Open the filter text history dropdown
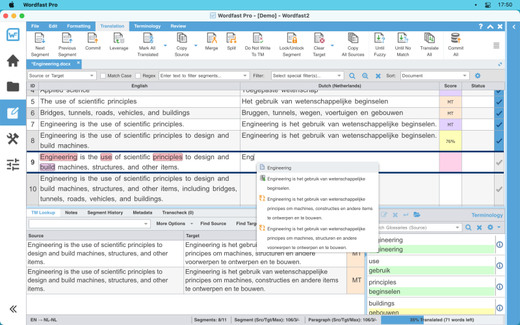This screenshot has width=520, height=325. click(245, 75)
